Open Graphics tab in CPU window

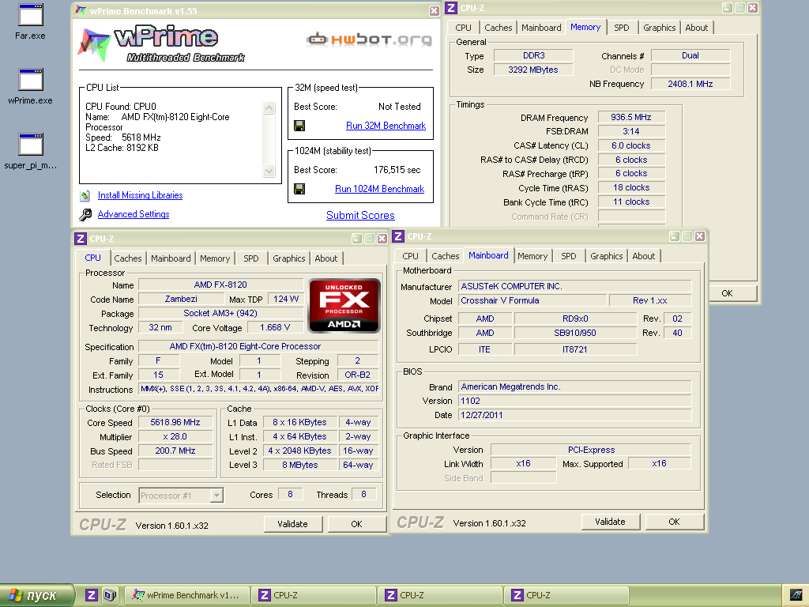(289, 258)
